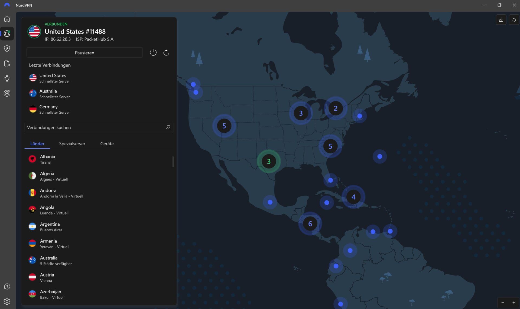520x309 pixels.
Task: Click the ISP: PacketHub S.A. text
Action: point(95,39)
